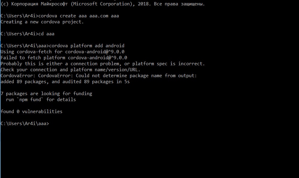Click the "cordova create aaa aaa.com aaa" command
The image size is (299, 178).
79,16
